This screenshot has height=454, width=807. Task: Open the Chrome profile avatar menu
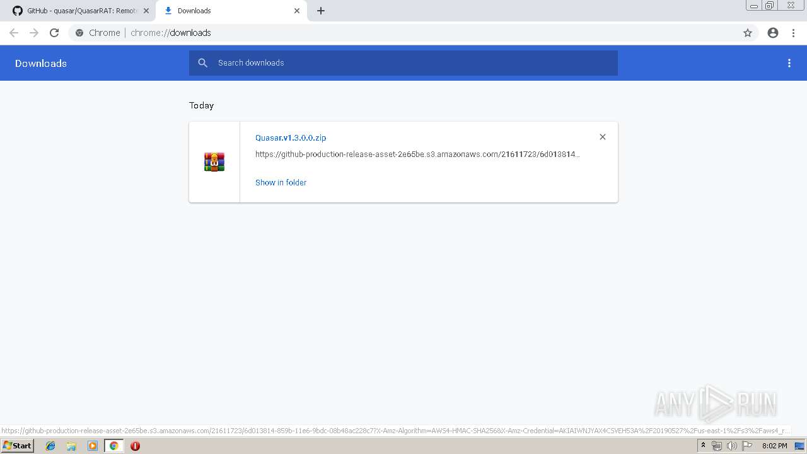[x=773, y=33]
